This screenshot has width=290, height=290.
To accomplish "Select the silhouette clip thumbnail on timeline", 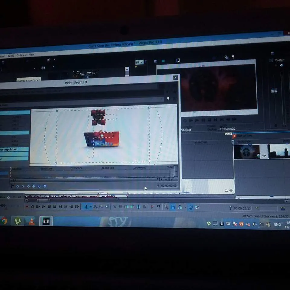I will pyautogui.click(x=279, y=151).
